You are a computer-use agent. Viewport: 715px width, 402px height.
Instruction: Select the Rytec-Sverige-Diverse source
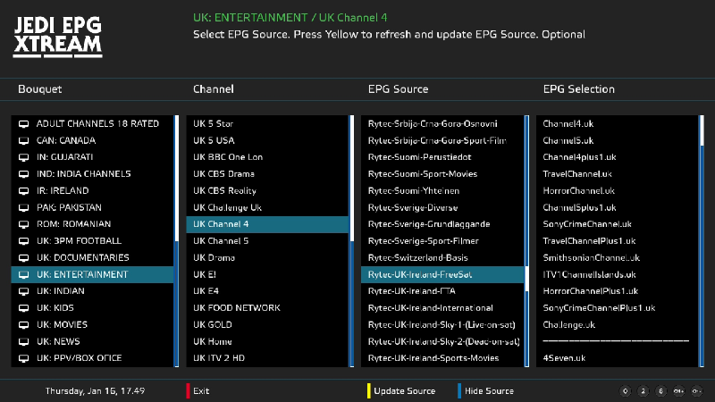tap(442, 208)
